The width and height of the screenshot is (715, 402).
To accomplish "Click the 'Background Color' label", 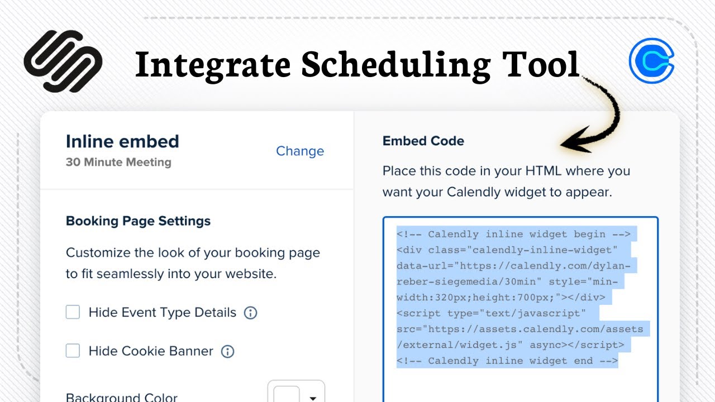I will click(x=122, y=397).
